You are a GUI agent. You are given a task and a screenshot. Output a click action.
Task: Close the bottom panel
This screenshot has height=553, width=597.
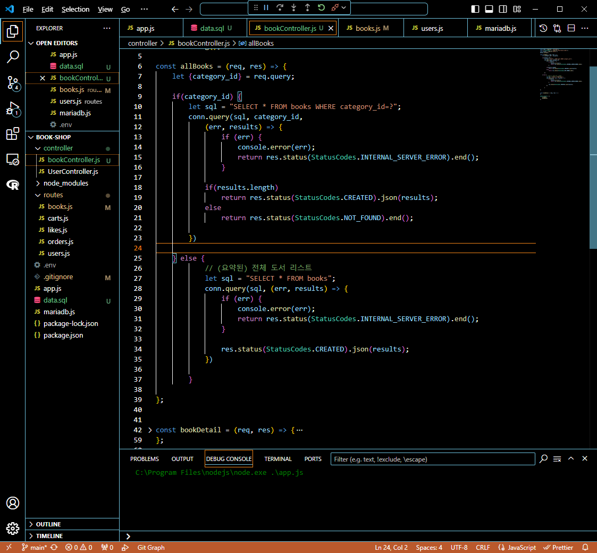point(585,458)
